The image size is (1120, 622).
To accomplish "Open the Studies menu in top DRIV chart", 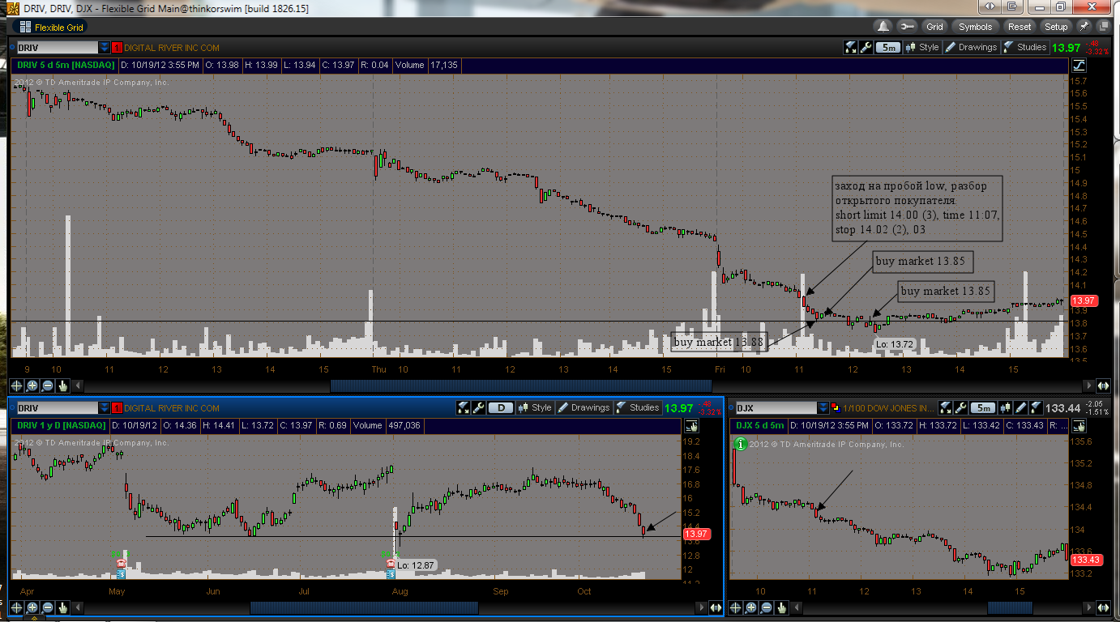I will [1024, 47].
